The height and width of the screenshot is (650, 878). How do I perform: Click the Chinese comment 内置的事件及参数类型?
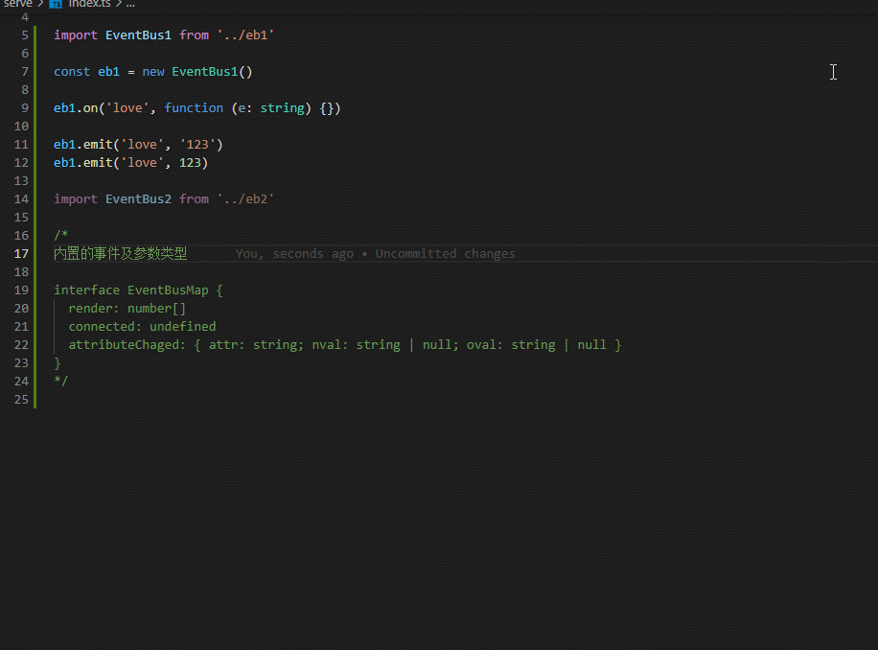click(121, 254)
